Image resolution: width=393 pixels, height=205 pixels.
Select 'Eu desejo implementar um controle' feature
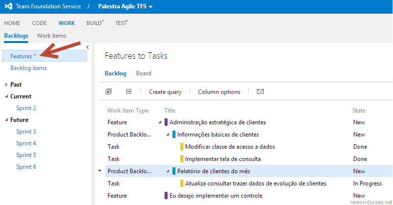click(x=216, y=196)
